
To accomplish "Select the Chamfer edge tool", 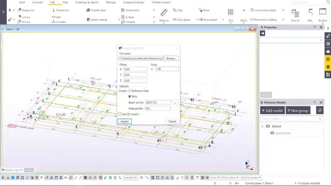I will click(96, 10).
